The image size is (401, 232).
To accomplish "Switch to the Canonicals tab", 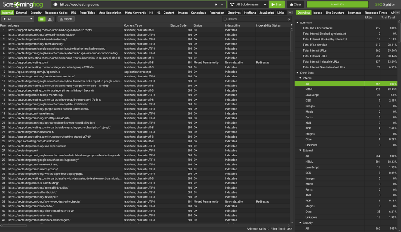I will 199,13.
